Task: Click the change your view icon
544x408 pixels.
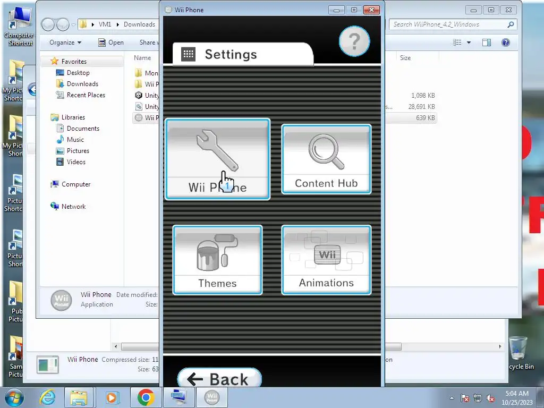Action: pos(457,42)
